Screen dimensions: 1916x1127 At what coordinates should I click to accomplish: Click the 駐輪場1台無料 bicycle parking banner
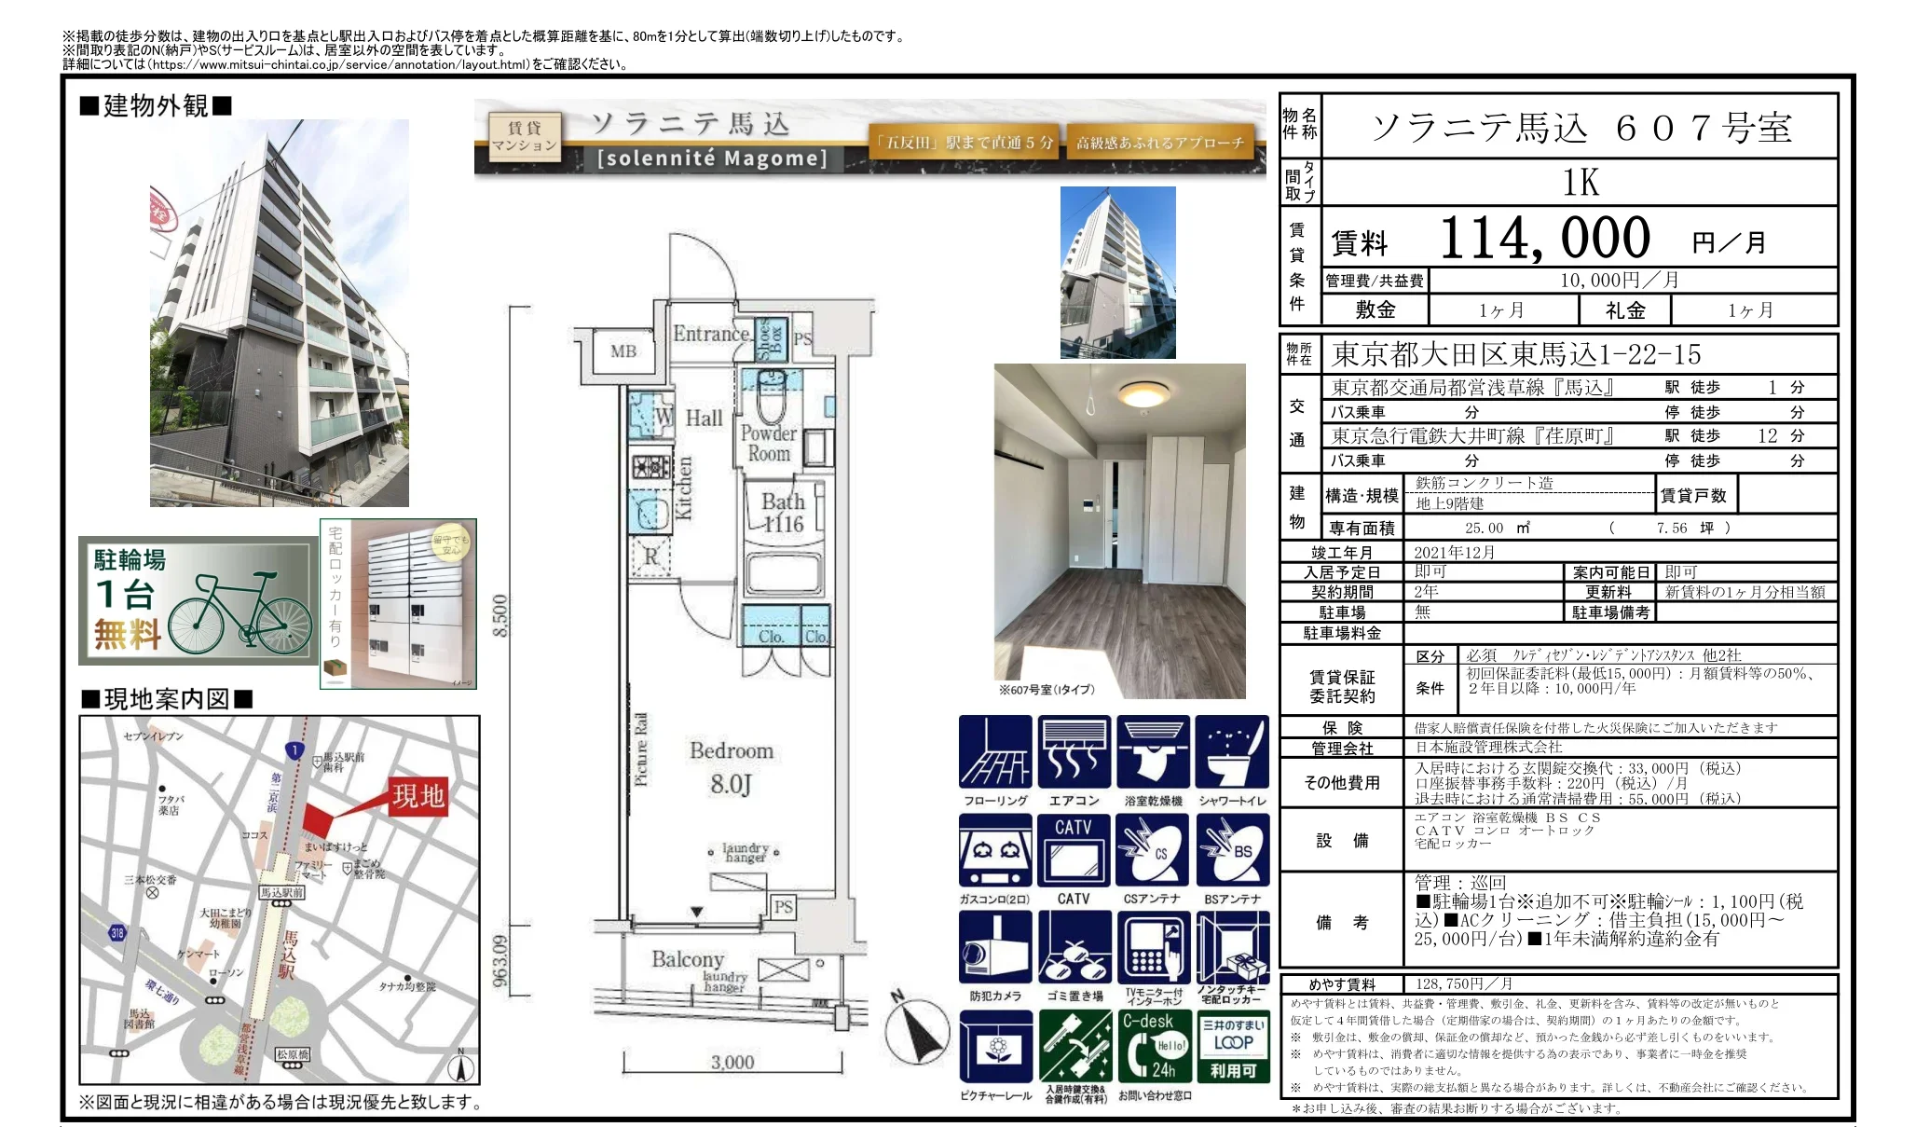click(198, 599)
